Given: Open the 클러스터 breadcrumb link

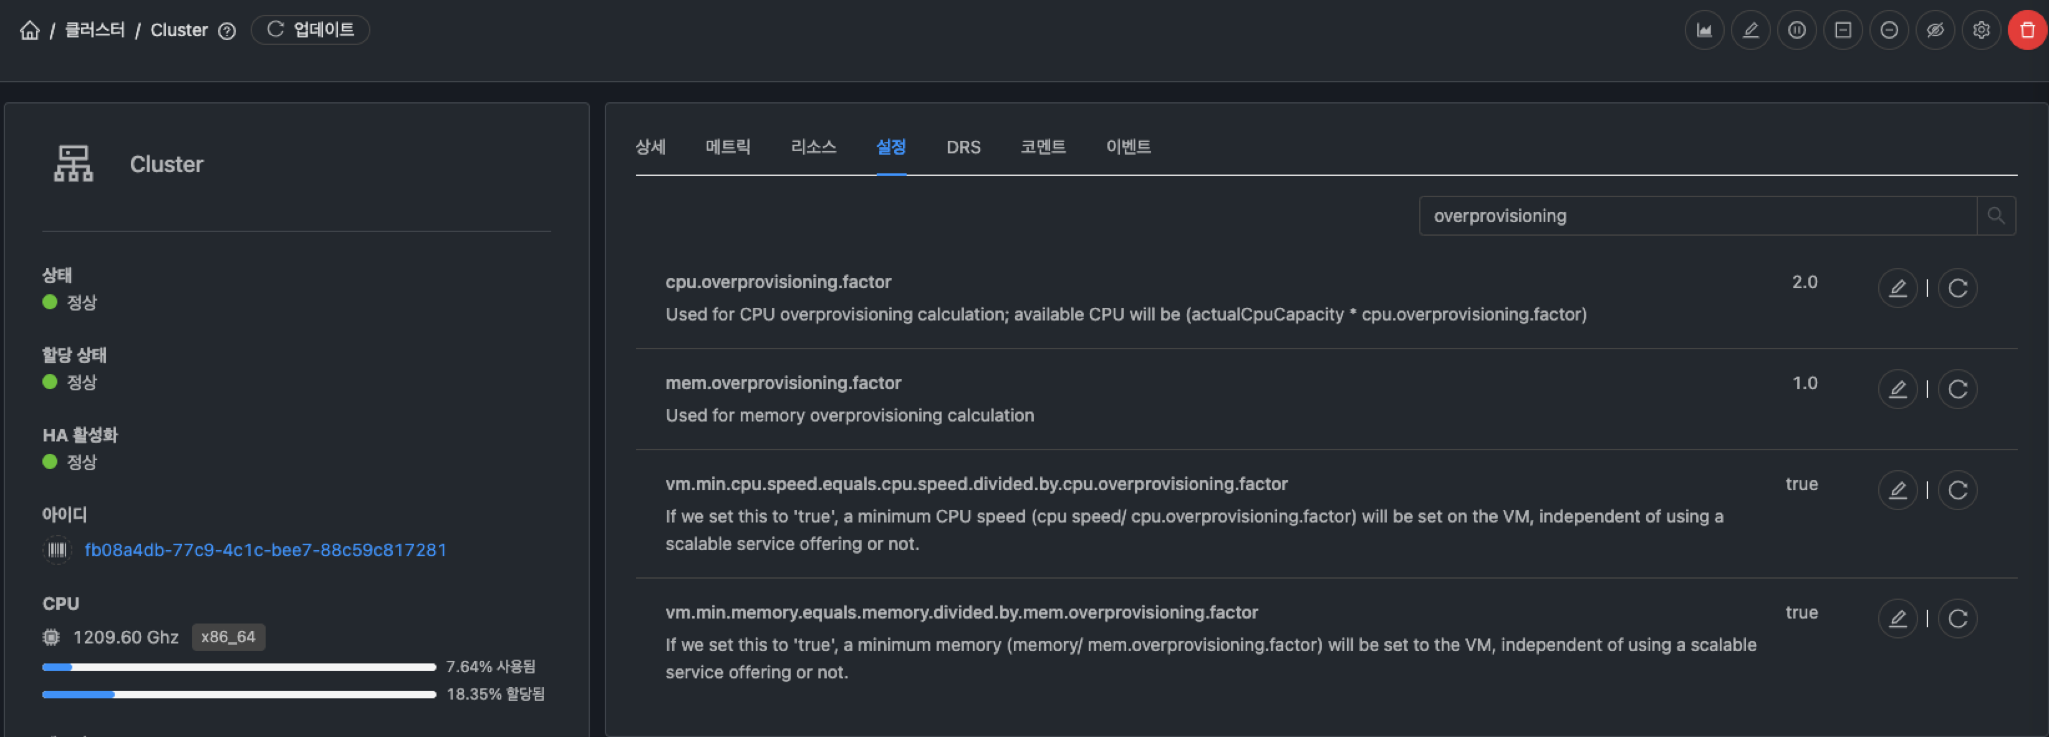Looking at the screenshot, I should tap(95, 30).
